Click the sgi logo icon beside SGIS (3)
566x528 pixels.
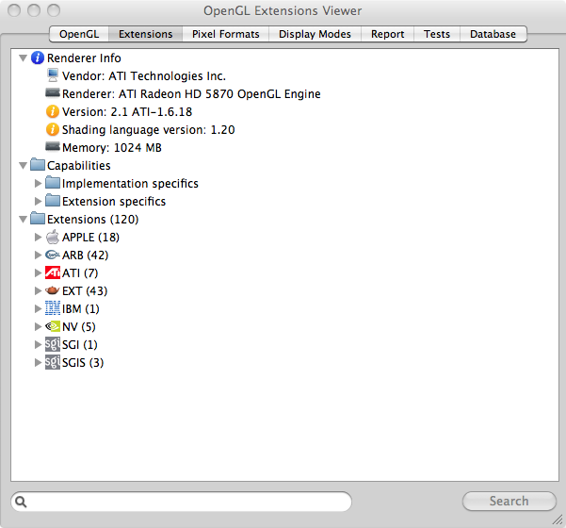coord(53,362)
